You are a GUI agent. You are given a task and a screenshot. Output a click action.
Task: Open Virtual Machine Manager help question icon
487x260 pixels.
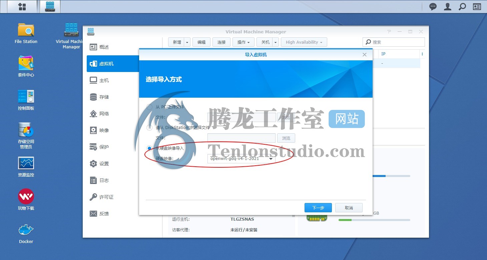389,32
